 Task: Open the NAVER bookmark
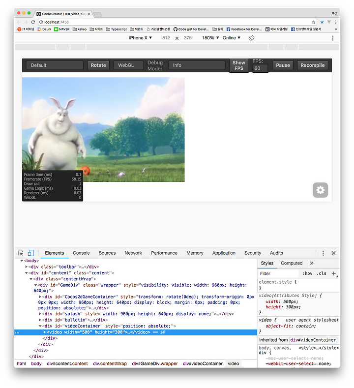click(x=62, y=29)
